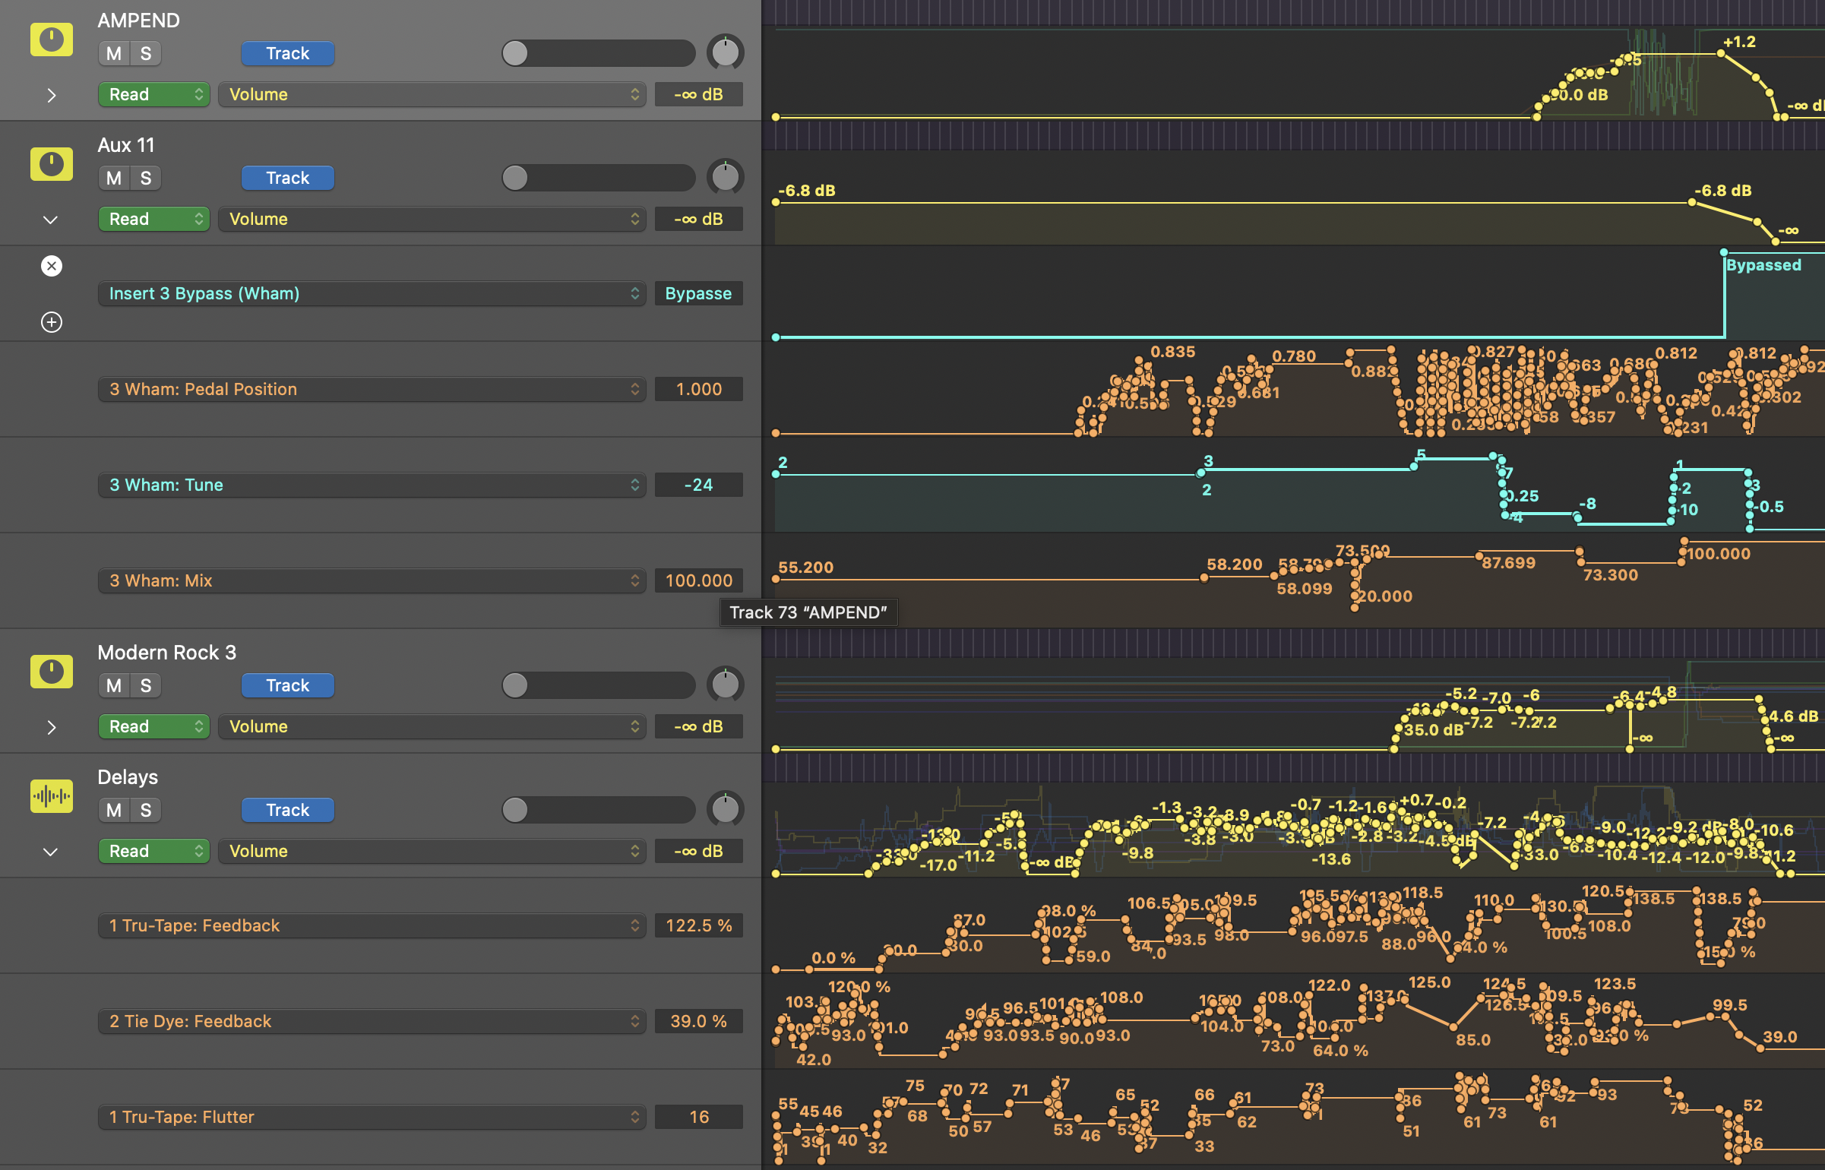Viewport: 1825px width, 1170px height.
Task: Click the Modern Rock 3 track icon
Action: click(51, 672)
